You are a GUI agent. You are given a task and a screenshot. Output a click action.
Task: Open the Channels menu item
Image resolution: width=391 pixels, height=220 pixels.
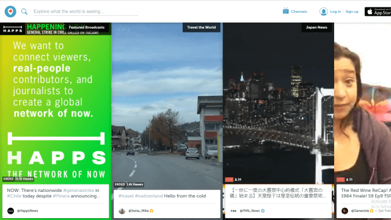click(299, 12)
